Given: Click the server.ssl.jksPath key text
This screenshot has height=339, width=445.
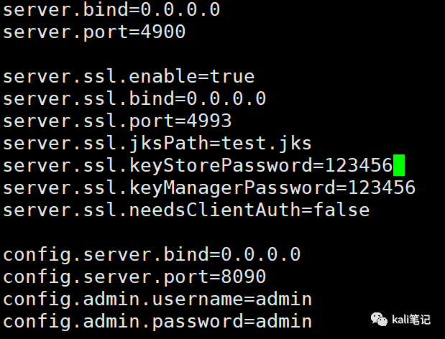Looking at the screenshot, I should pos(106,143).
